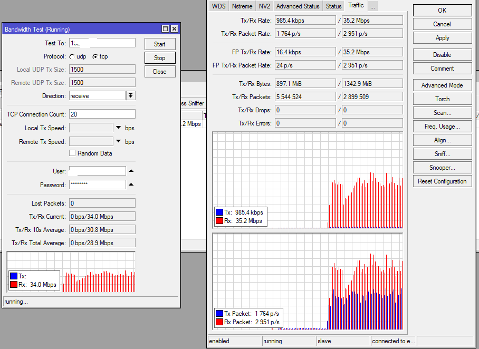
Task: Disable the wireless interface
Action: 442,55
